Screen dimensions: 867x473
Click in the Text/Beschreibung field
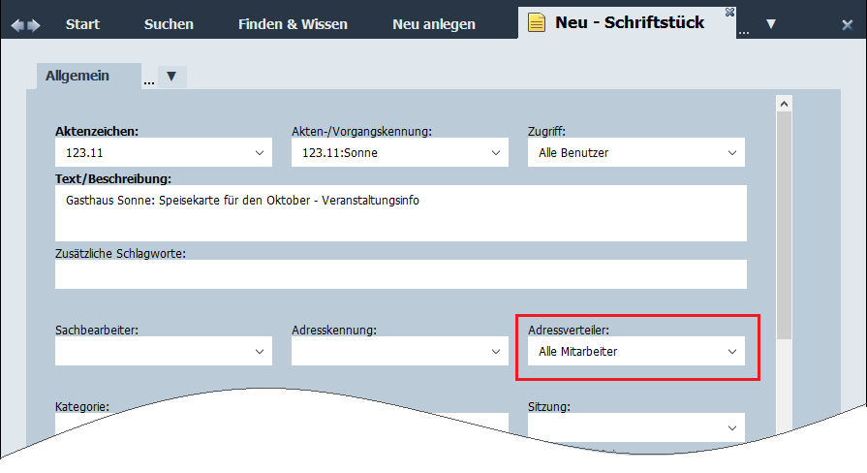tap(400, 213)
